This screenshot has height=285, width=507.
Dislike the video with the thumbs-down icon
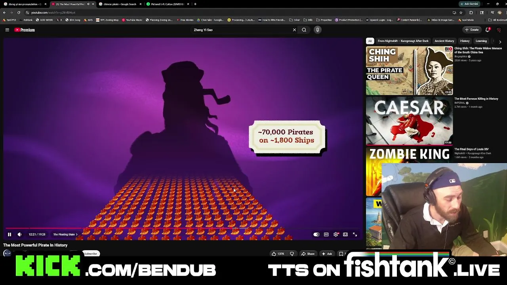pyautogui.click(x=292, y=254)
